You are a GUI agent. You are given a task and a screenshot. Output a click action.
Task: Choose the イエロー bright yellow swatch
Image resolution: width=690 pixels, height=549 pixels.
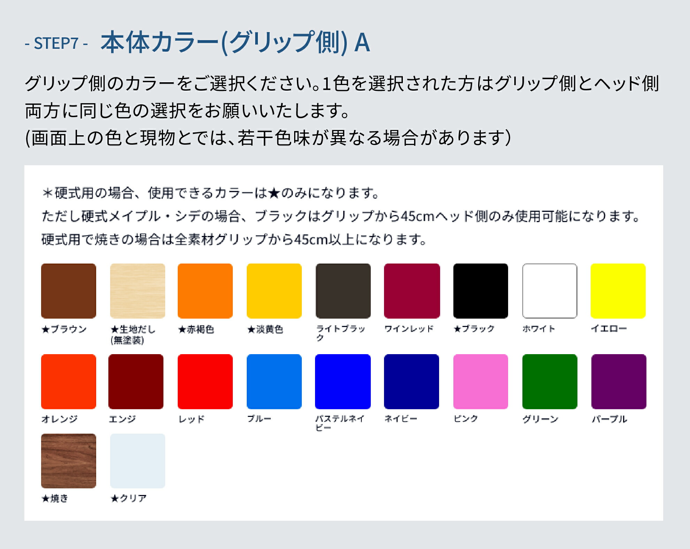coord(618,291)
